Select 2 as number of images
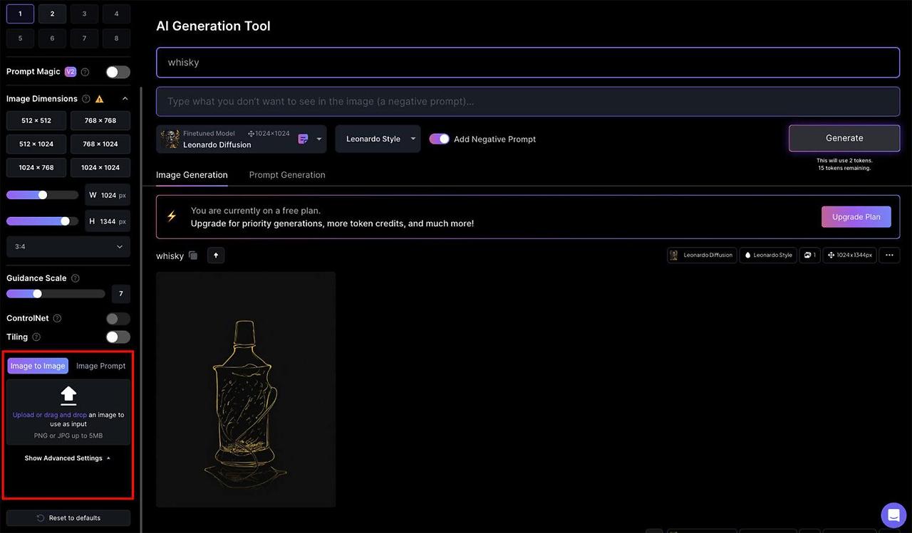The height and width of the screenshot is (533, 912). point(52,14)
